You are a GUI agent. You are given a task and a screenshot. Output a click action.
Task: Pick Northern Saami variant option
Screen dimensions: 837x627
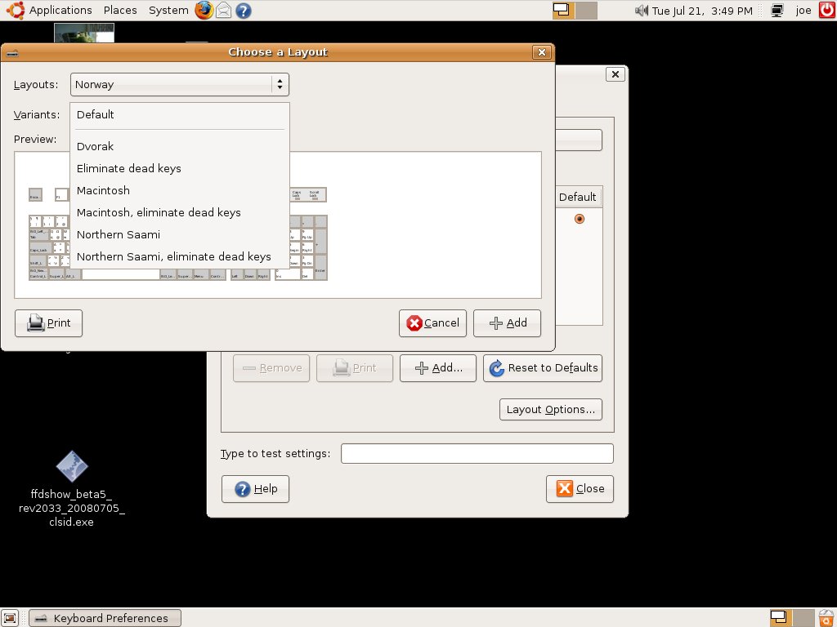119,234
